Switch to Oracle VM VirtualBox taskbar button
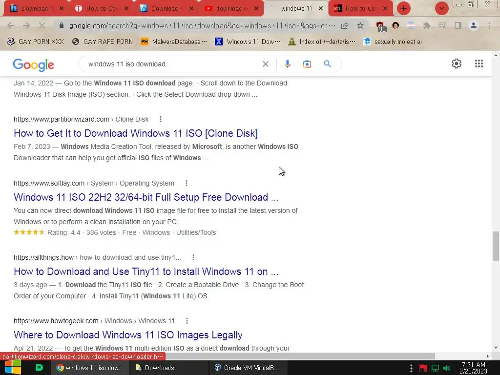 248,368
